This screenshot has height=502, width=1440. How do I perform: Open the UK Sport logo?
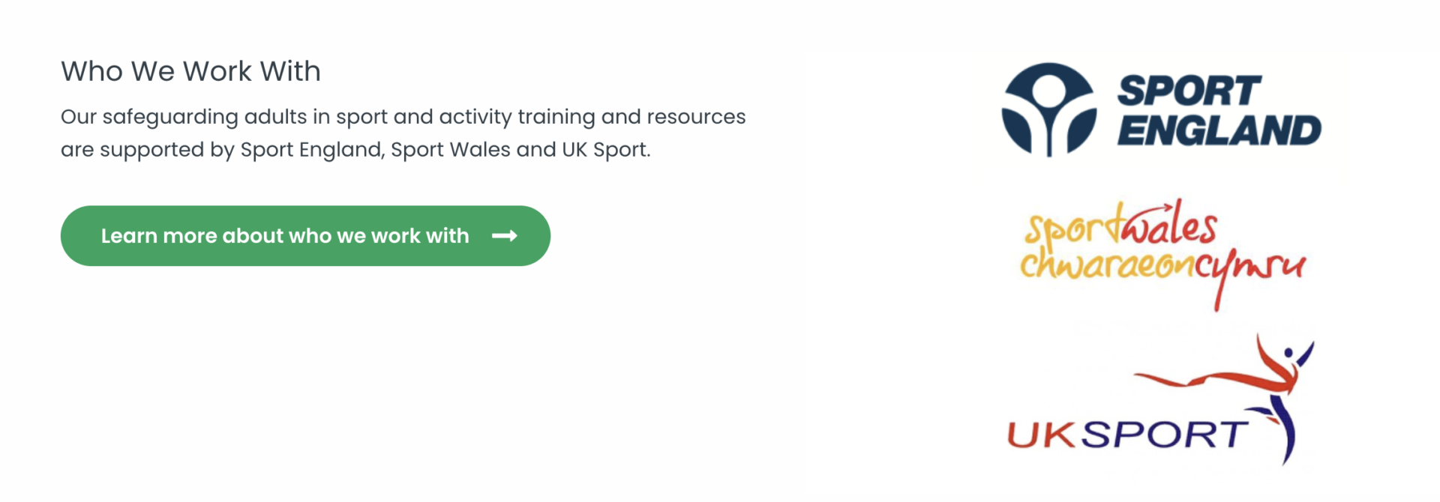1160,400
